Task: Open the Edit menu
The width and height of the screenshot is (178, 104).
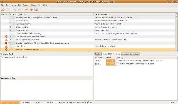Action: [8, 5]
